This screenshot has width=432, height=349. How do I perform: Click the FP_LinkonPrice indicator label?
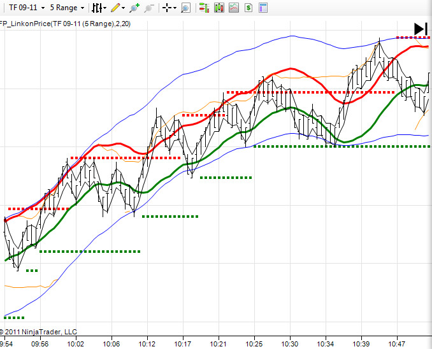point(65,24)
